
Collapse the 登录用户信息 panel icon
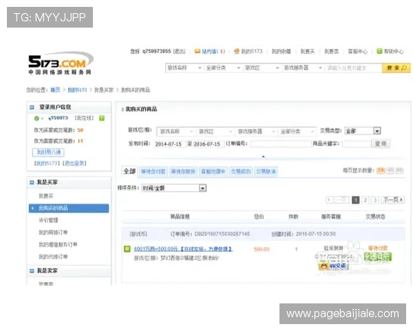(x=32, y=107)
